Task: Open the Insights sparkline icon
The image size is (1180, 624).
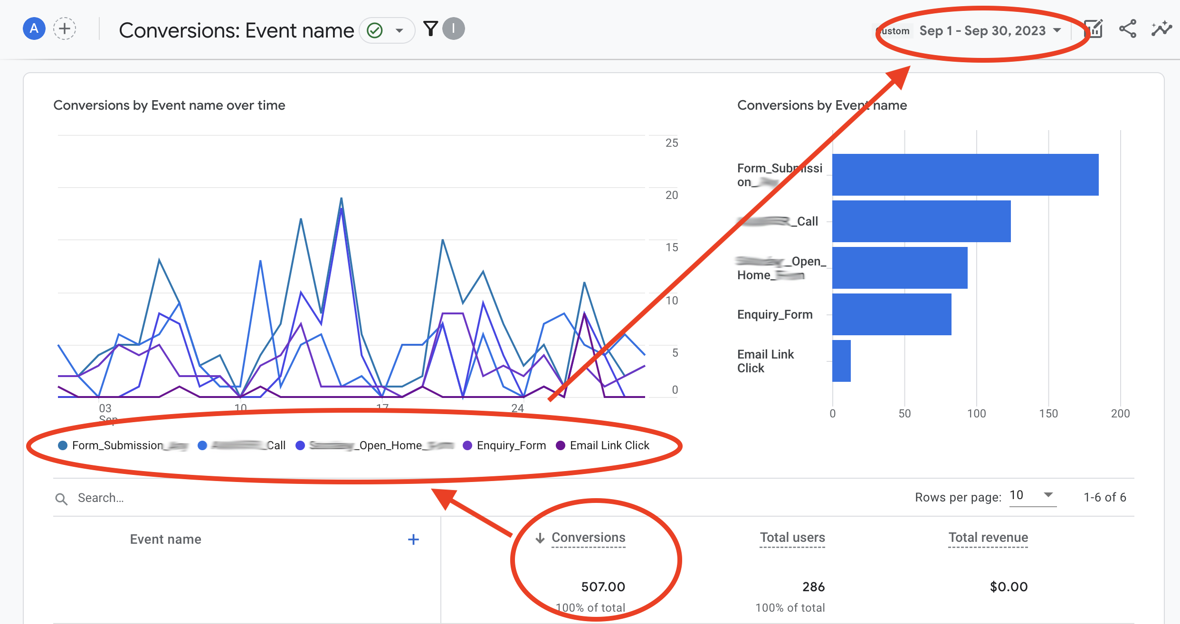Action: [1161, 29]
